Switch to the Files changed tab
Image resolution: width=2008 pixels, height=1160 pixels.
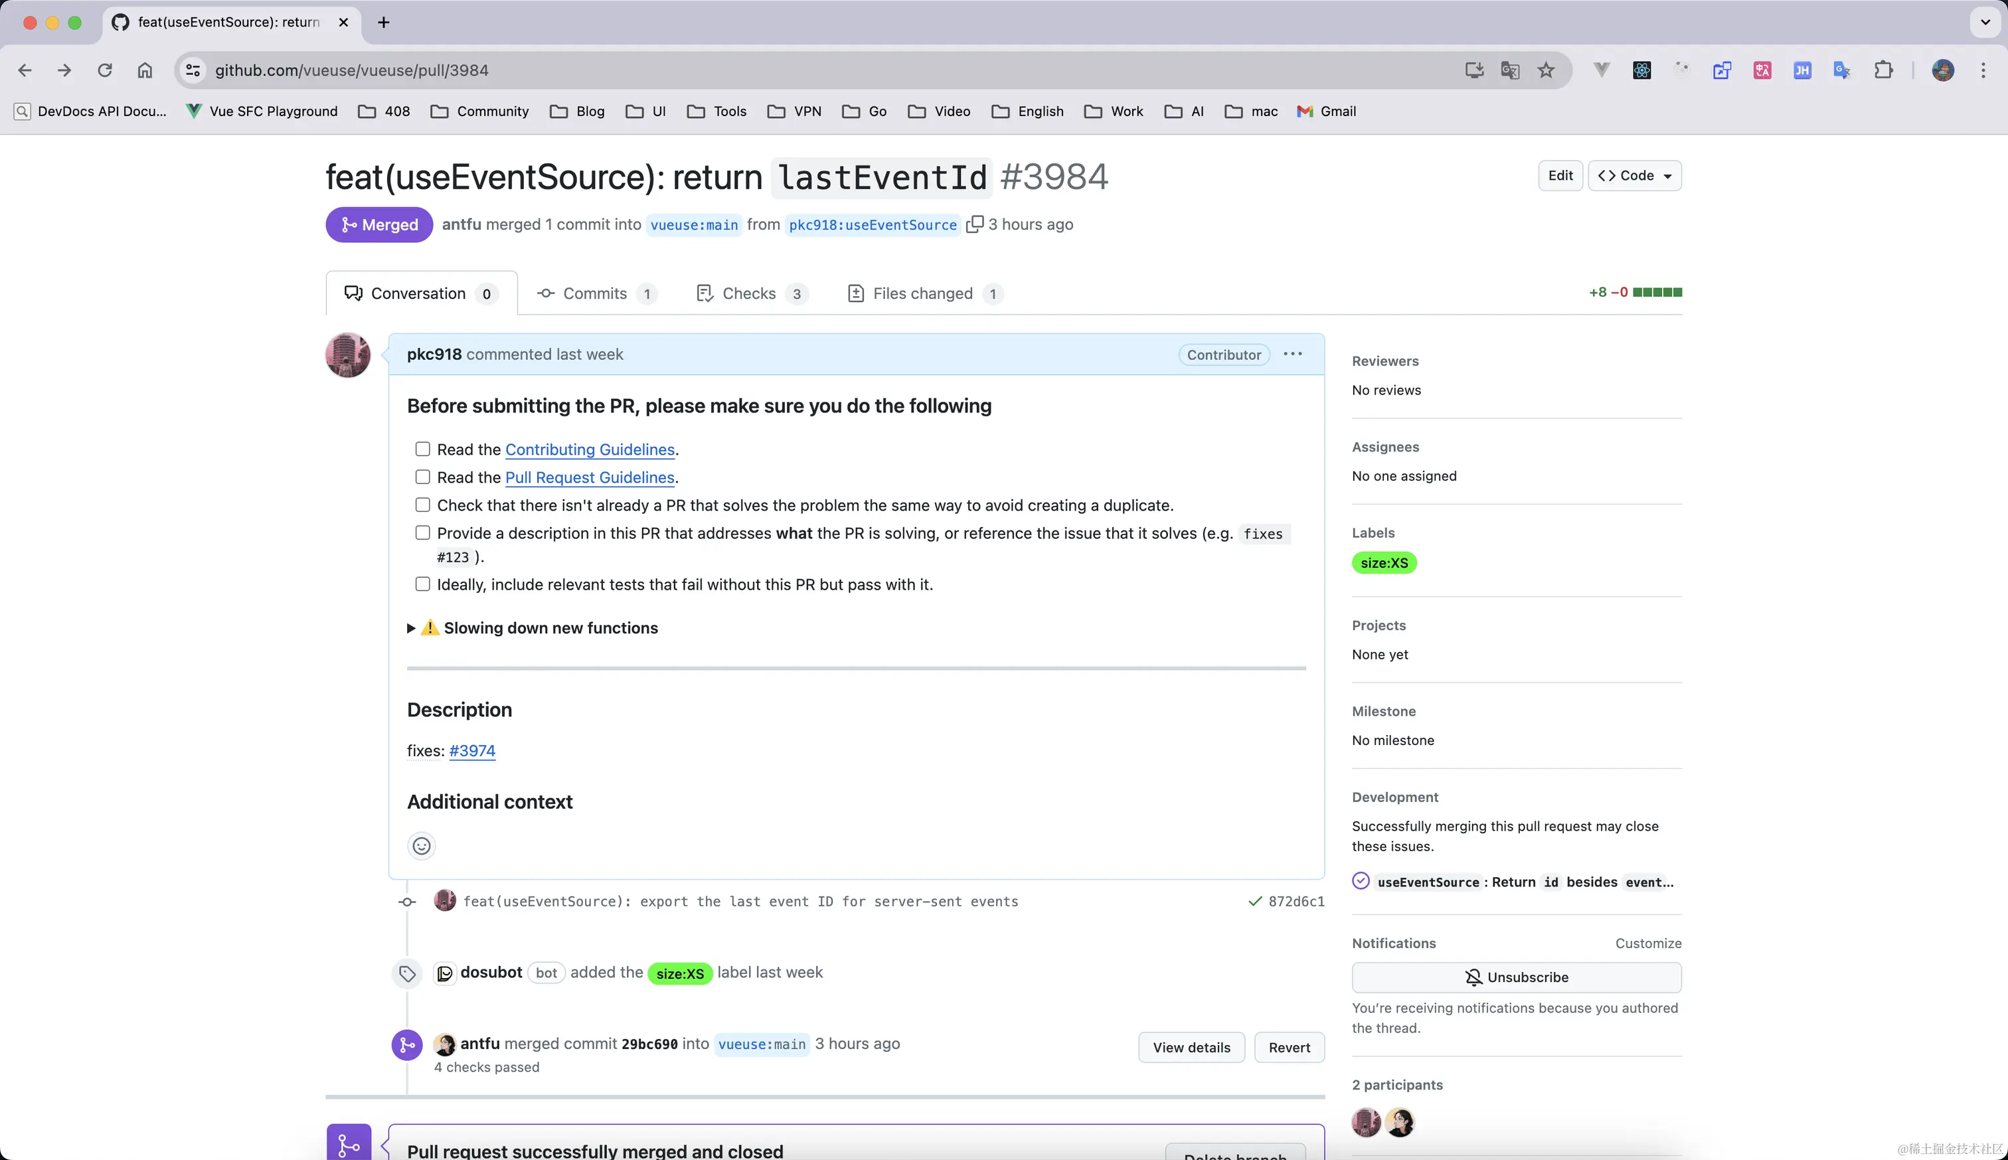(925, 293)
